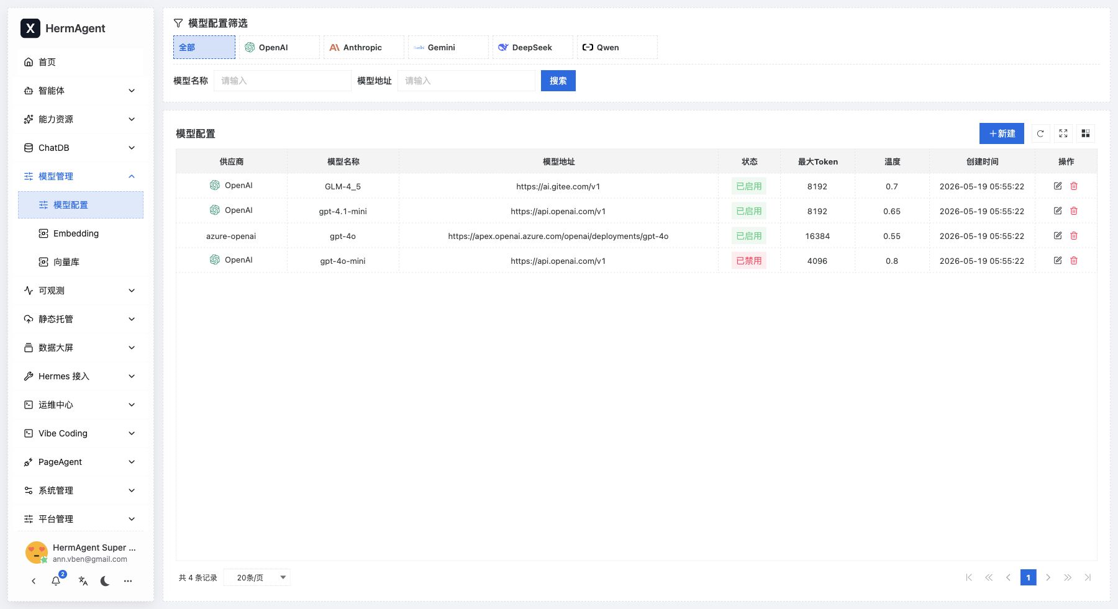Edit the gpt-4o-mini model row

pos(1058,261)
